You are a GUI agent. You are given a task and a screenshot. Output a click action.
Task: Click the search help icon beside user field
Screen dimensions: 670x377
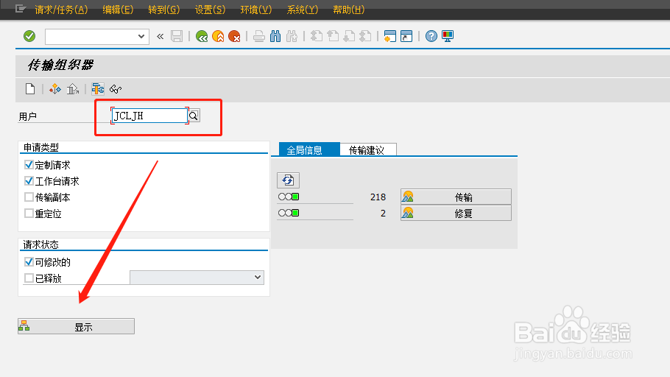pos(194,116)
